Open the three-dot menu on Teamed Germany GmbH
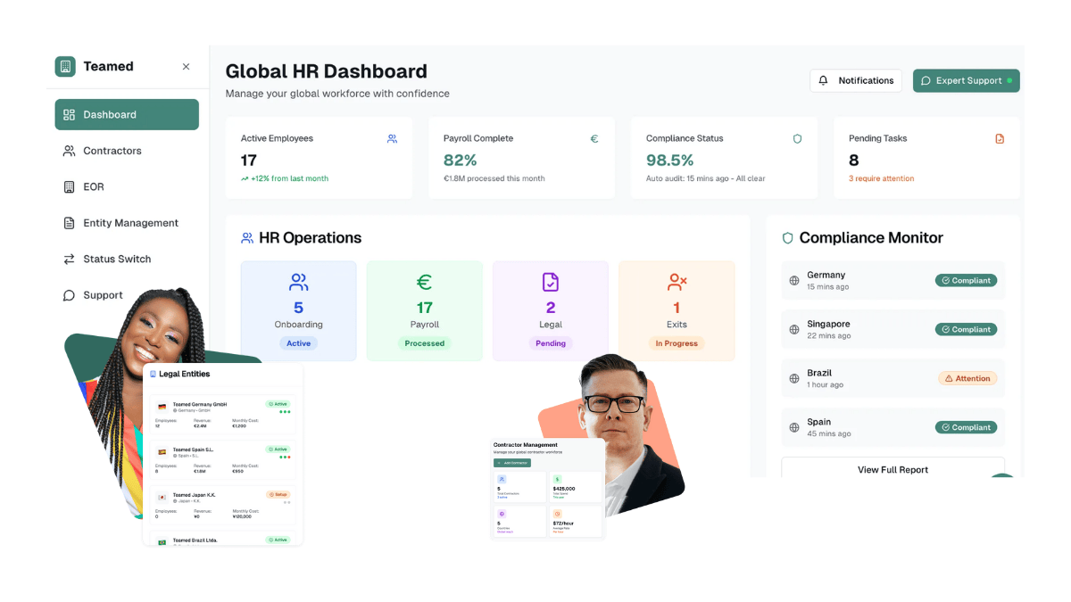The height and width of the screenshot is (602, 1071). pyautogui.click(x=285, y=412)
